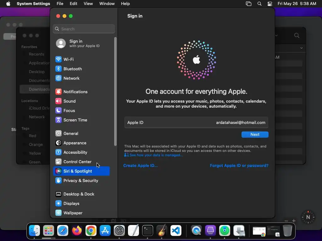Image resolution: width=322 pixels, height=241 pixels.
Task: Open the Window menu
Action: [107, 4]
